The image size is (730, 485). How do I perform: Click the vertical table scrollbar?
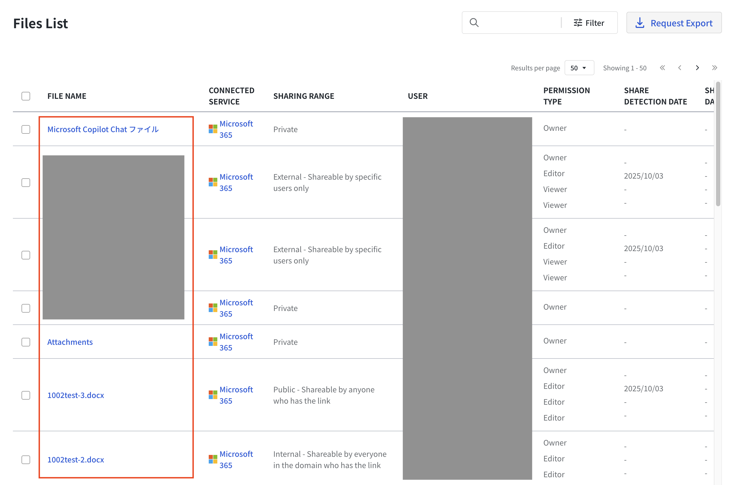718,144
